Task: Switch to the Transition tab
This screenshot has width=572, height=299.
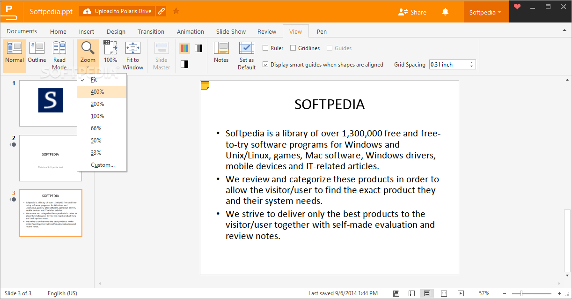Action: [x=151, y=31]
